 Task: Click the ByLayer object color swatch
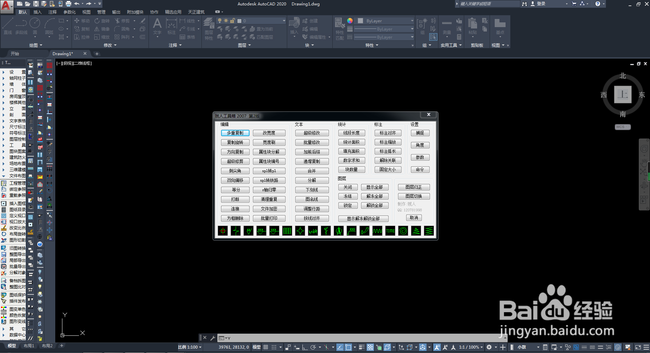click(360, 21)
